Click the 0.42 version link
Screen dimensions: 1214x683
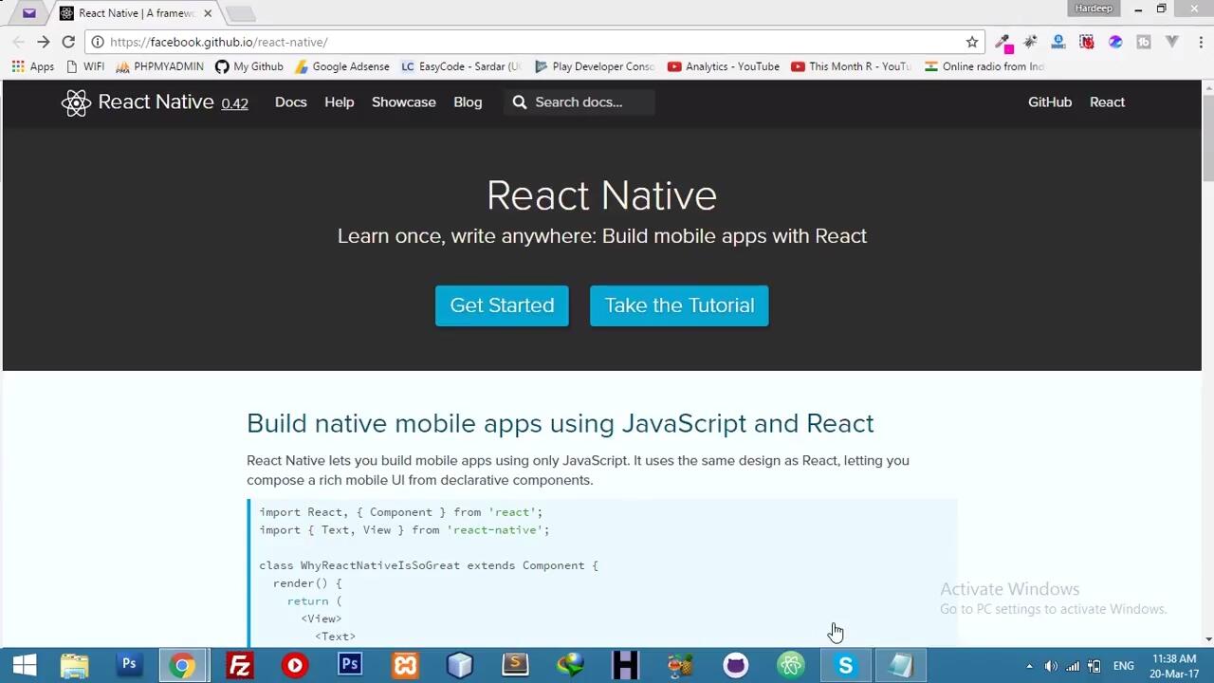[x=234, y=103]
